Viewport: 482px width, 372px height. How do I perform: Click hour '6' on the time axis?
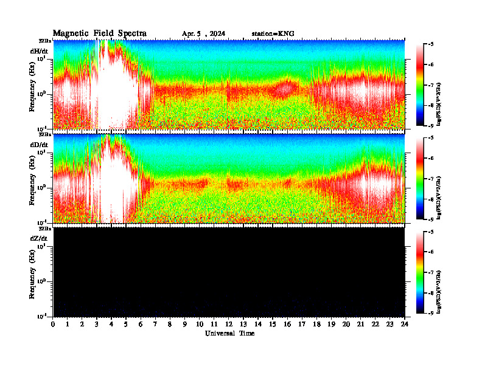pyautogui.click(x=141, y=324)
